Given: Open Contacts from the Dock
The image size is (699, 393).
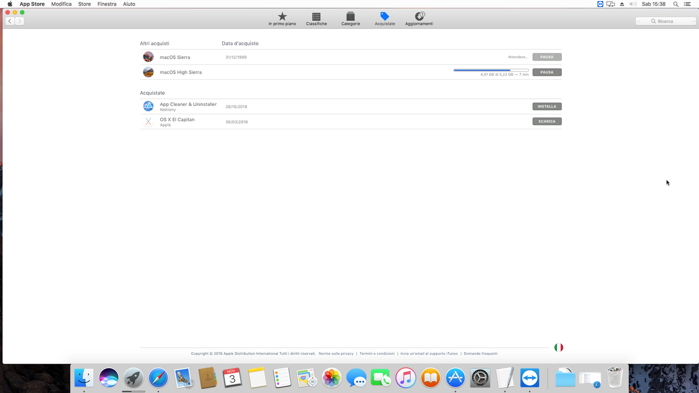Looking at the screenshot, I should pos(208,378).
